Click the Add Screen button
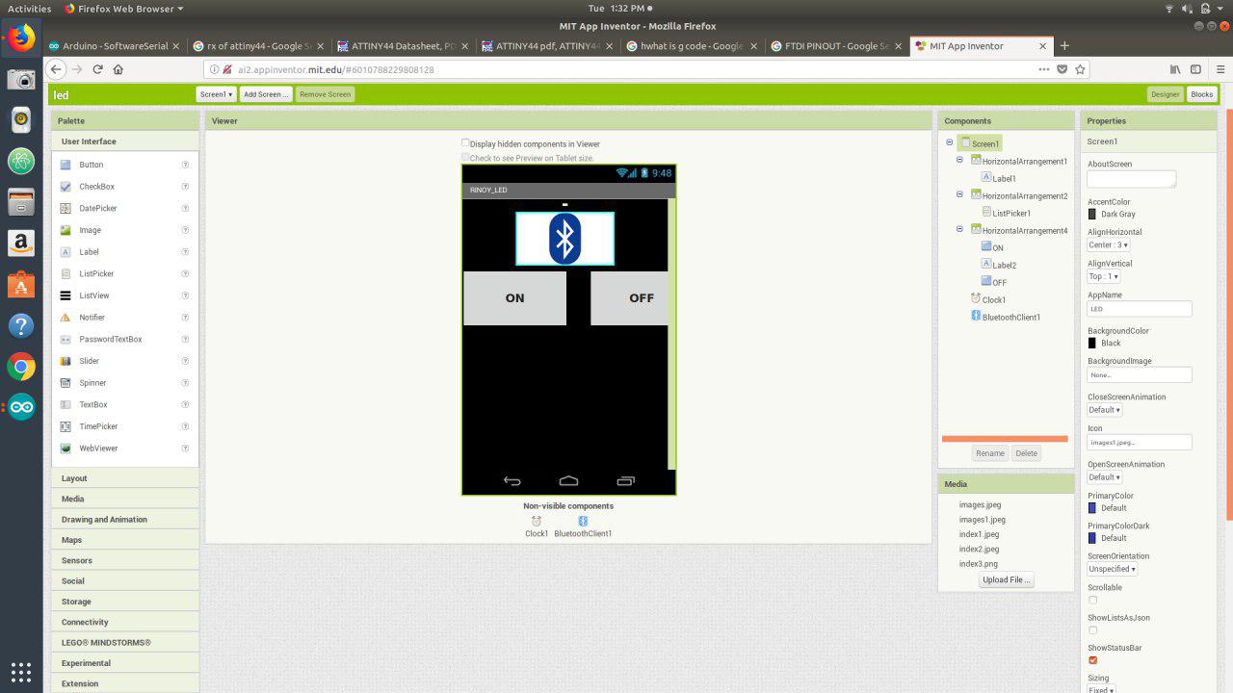Viewport: 1233px width, 693px height. tap(266, 94)
